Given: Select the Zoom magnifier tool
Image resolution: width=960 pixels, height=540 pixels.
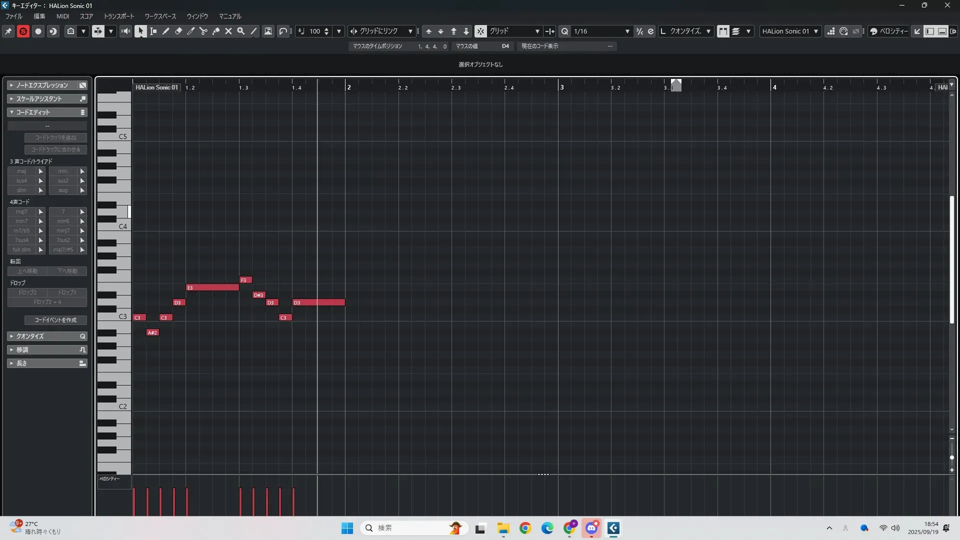Looking at the screenshot, I should (241, 31).
